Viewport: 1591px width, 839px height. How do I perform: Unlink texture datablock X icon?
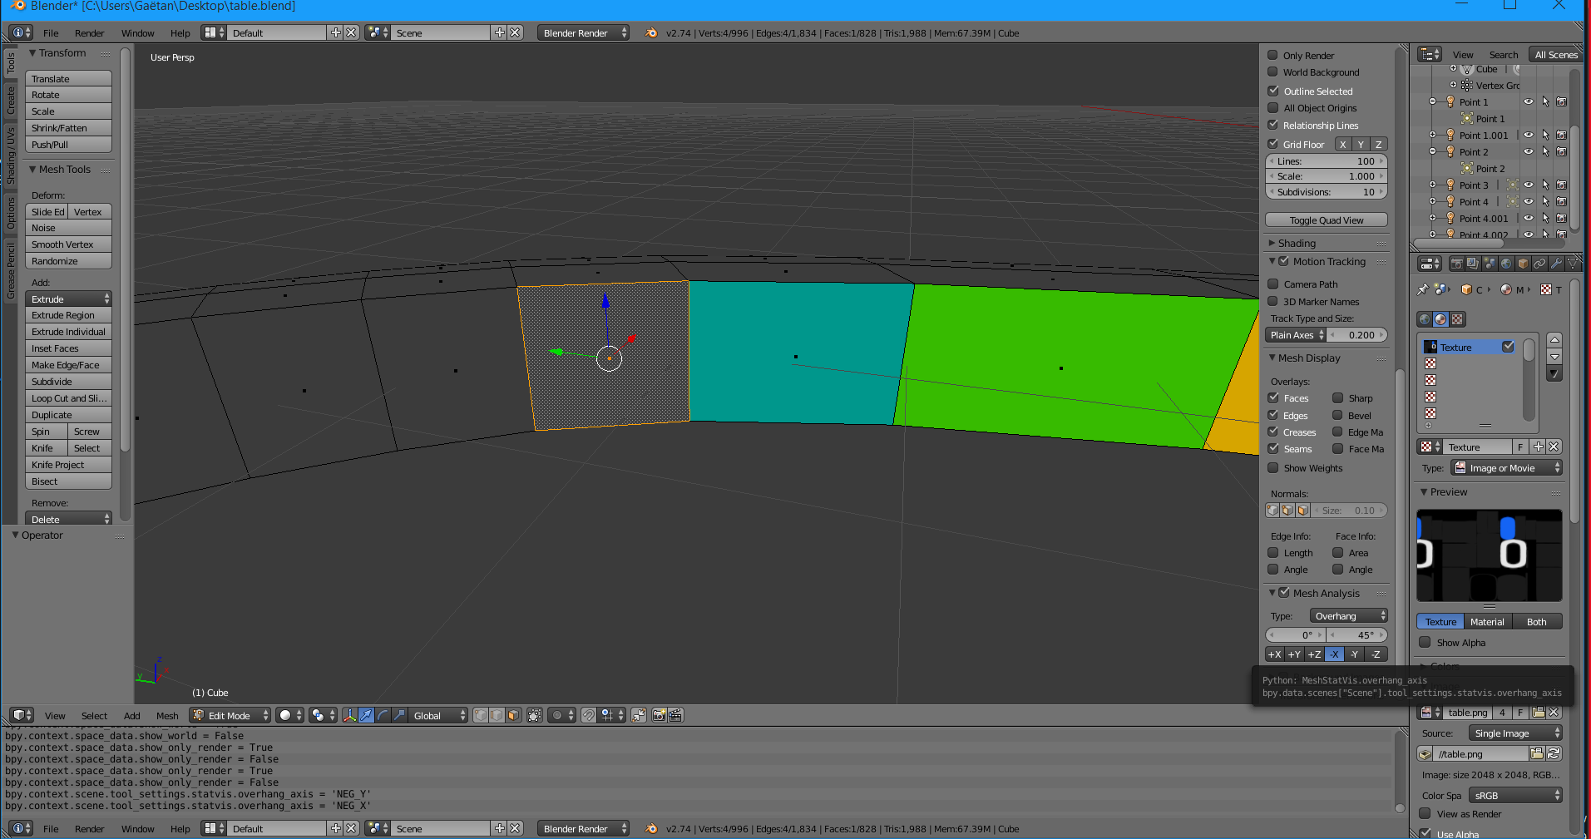tap(1554, 447)
